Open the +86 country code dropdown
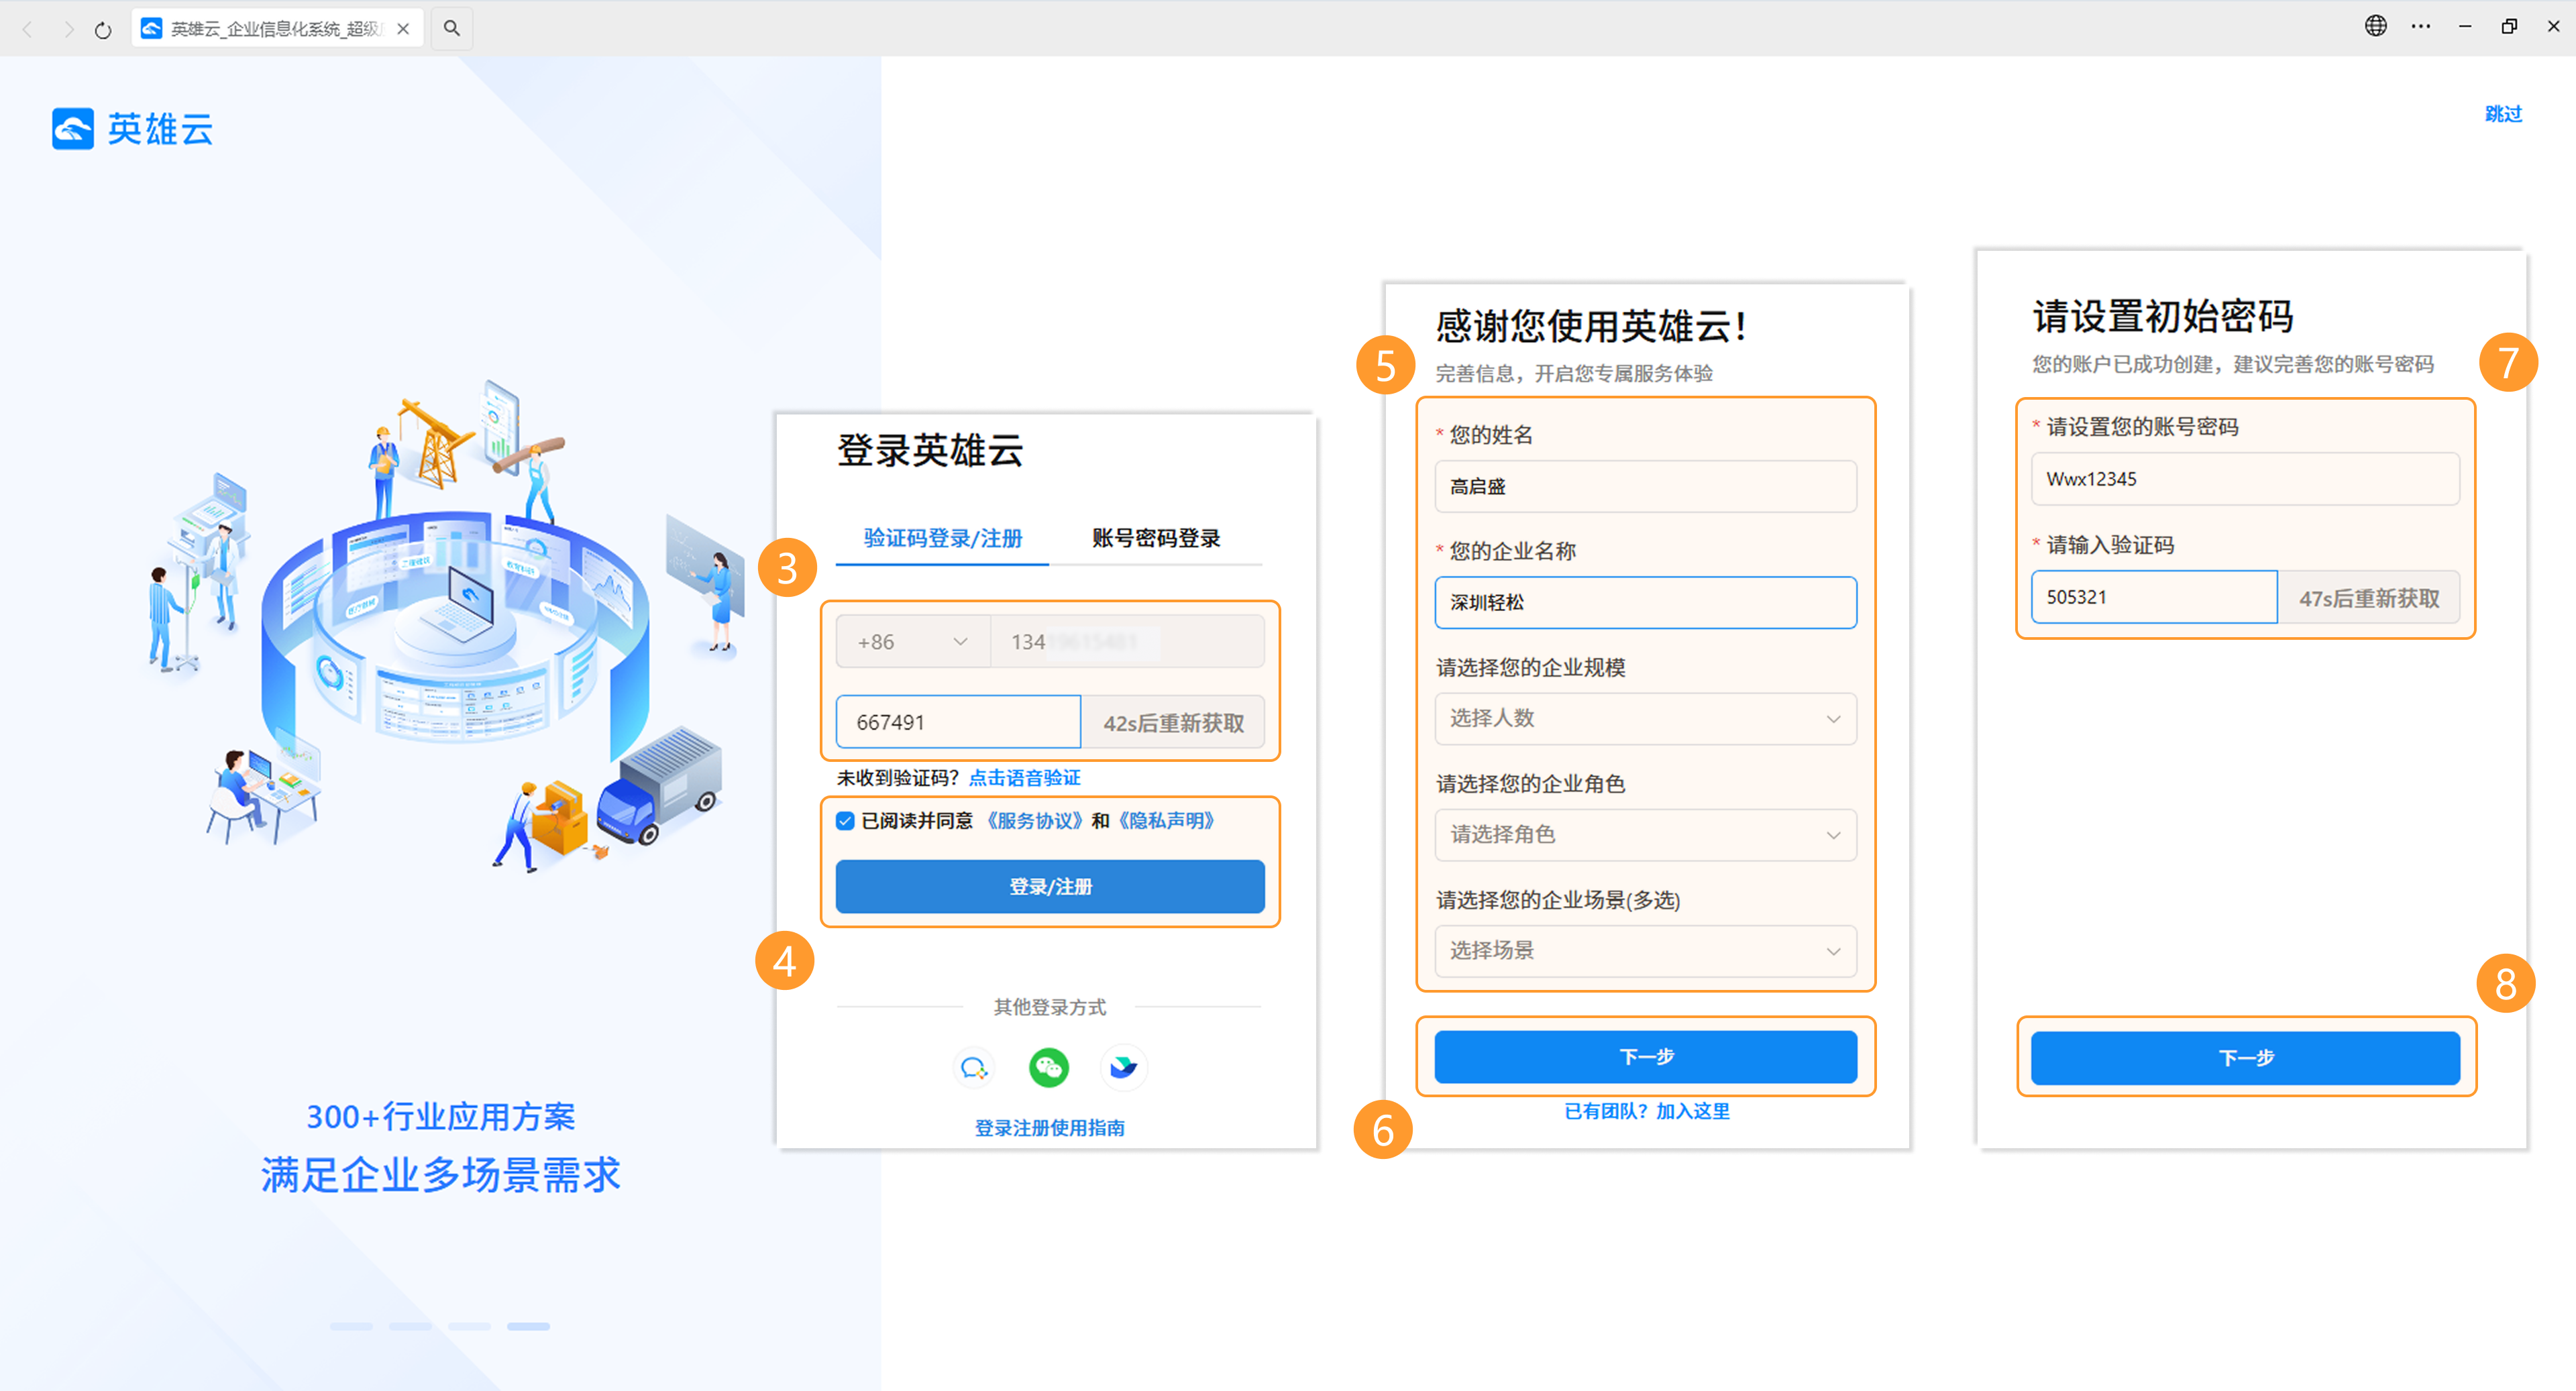The width and height of the screenshot is (2576, 1391). tap(913, 642)
